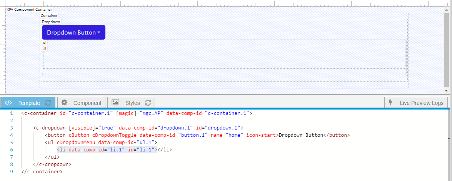Click the closing </c-container> tag on line 9
This screenshot has width=452, height=181.
click(x=42, y=171)
